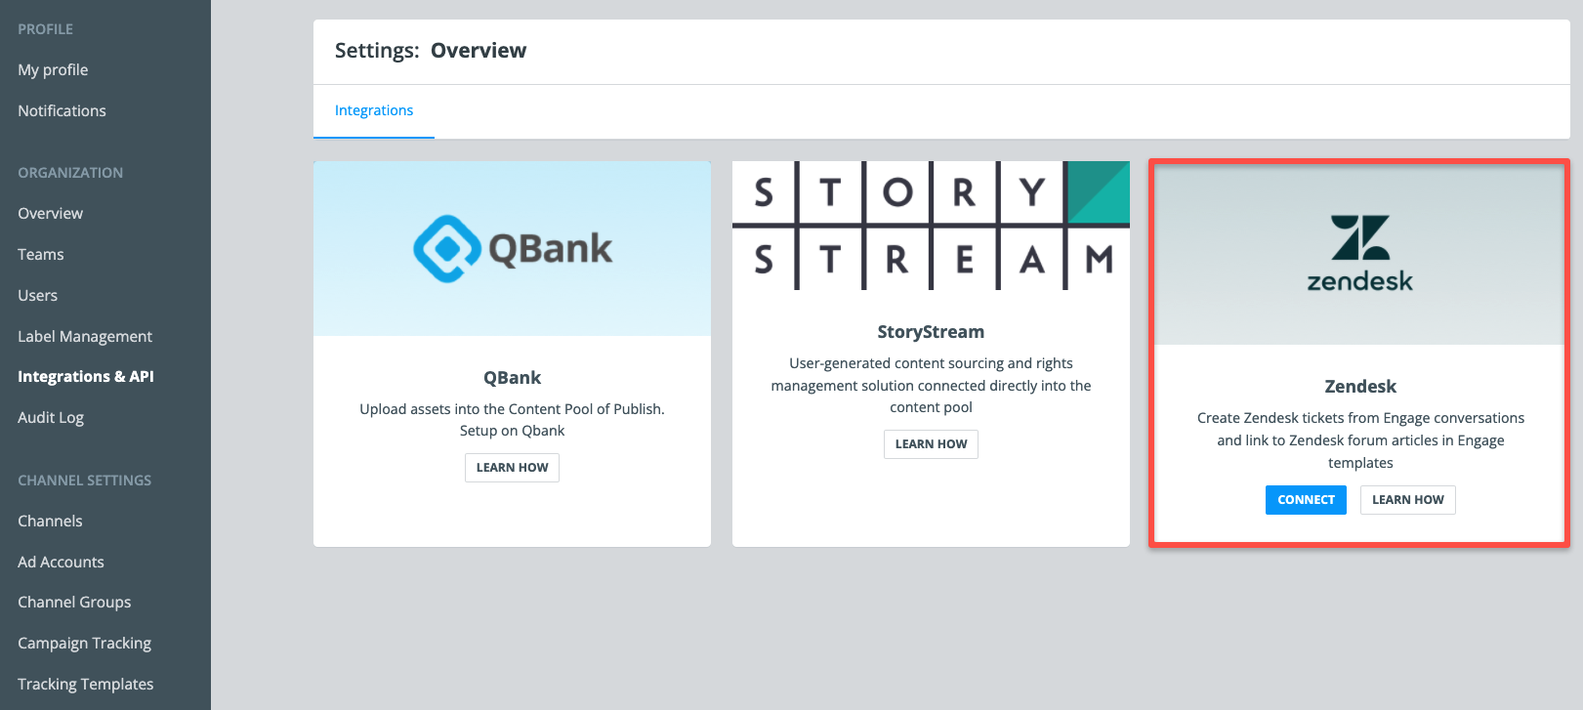Select Integrations & API menu item
Screen dimensions: 1583x710
click(86, 377)
